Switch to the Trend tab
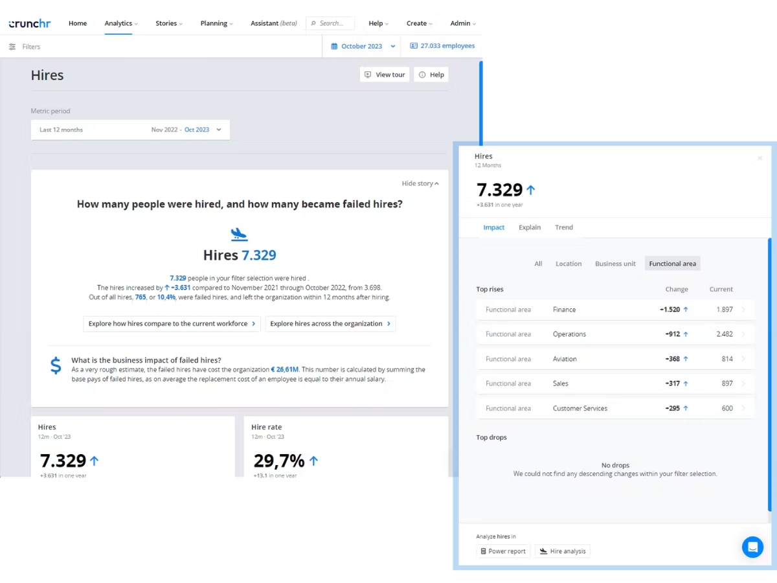The width and height of the screenshot is (777, 583). coord(564,227)
